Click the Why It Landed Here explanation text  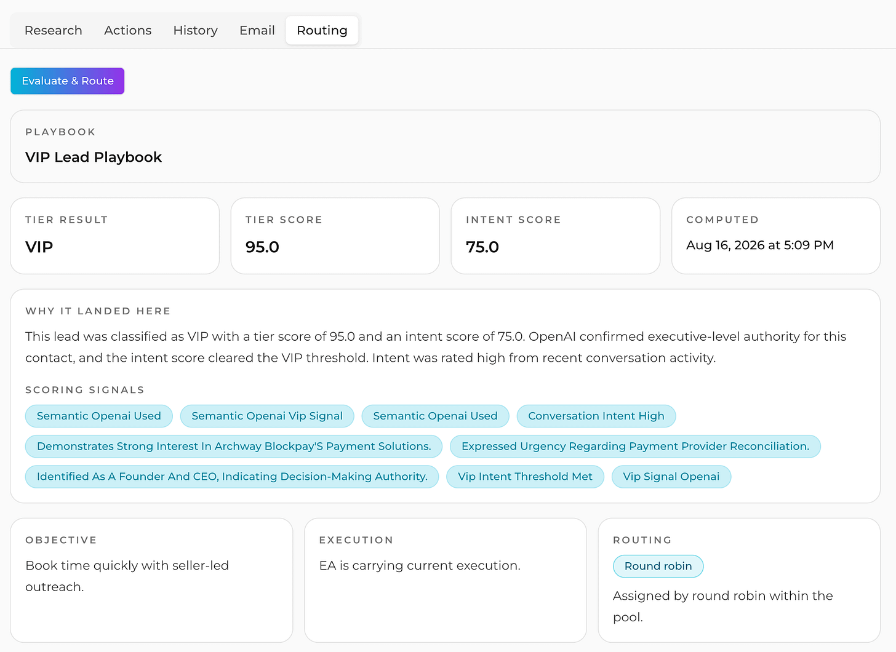[436, 347]
